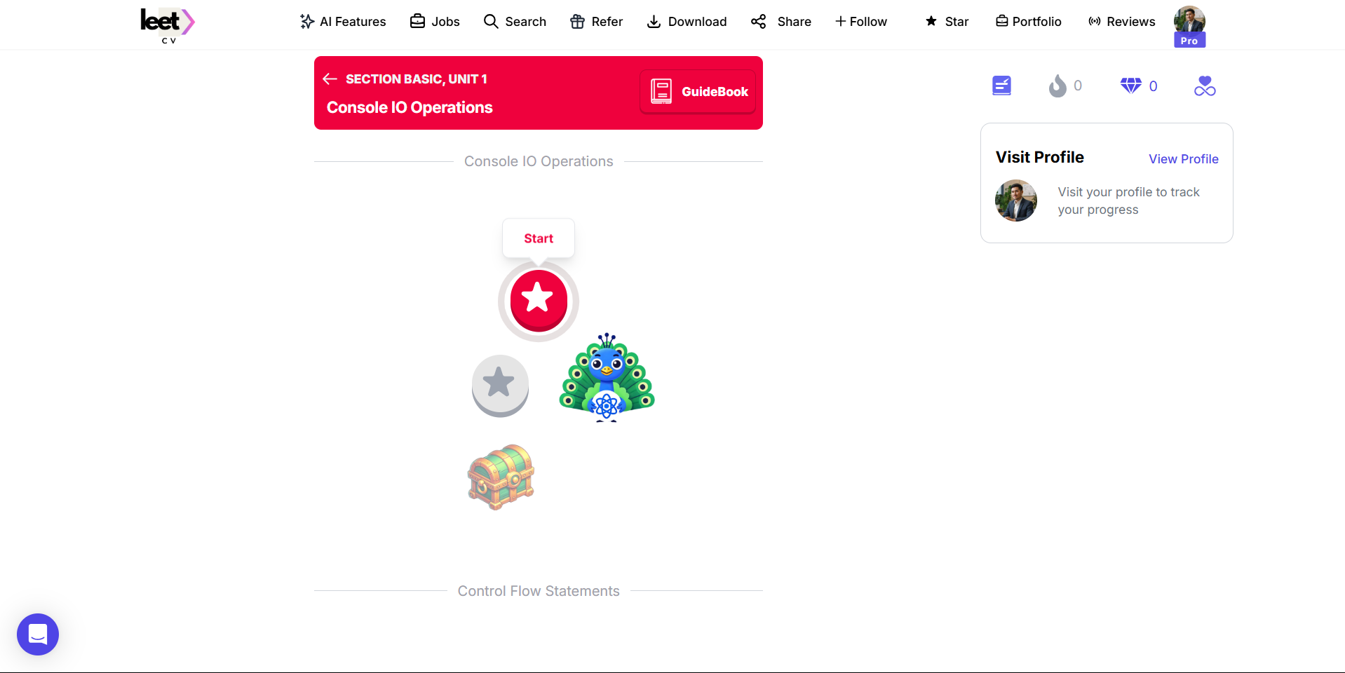Start the red star lesson node
Viewport: 1345px width, 673px height.
(539, 301)
